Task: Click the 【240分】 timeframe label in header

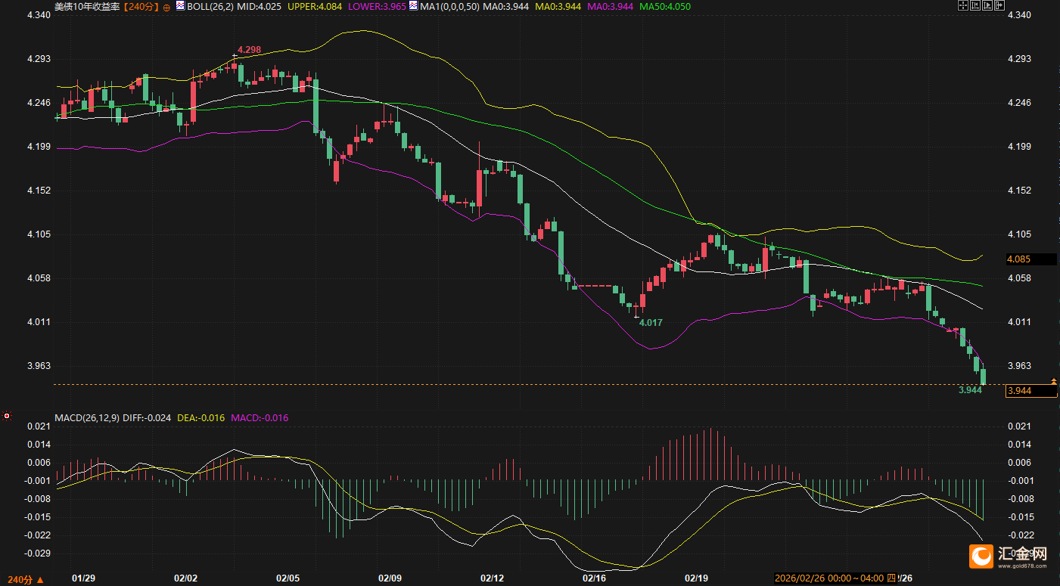Action: tap(143, 6)
